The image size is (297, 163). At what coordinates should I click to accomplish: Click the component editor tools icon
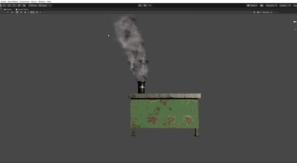click(254, 12)
